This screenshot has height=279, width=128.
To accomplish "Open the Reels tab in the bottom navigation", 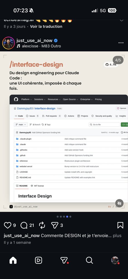I will pos(38,260).
